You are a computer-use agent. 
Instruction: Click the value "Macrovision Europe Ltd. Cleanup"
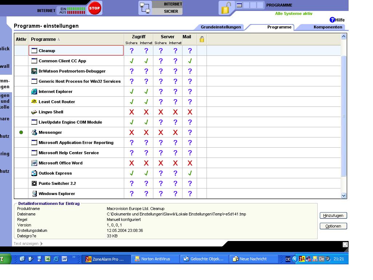136,209
